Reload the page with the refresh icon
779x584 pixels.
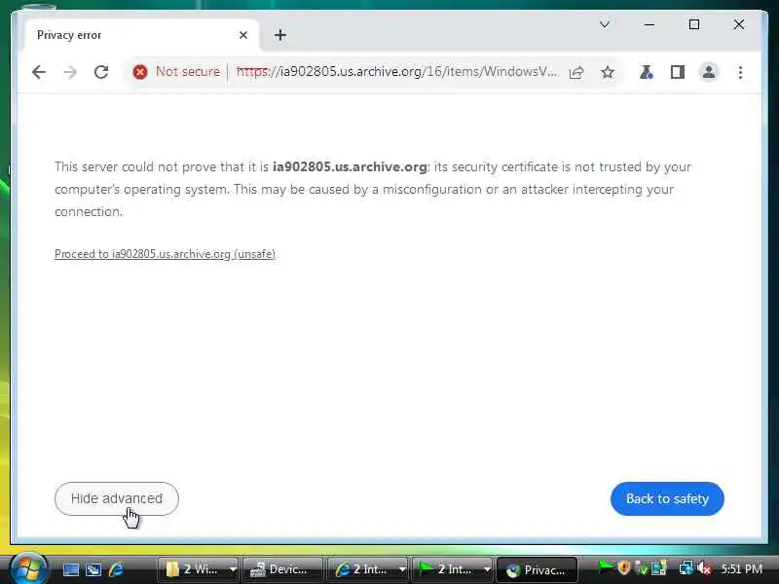coord(101,72)
